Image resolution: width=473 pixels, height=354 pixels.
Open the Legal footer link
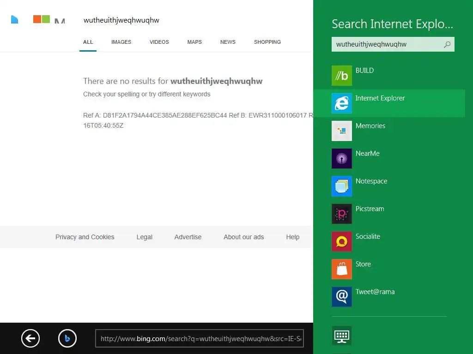(x=144, y=237)
